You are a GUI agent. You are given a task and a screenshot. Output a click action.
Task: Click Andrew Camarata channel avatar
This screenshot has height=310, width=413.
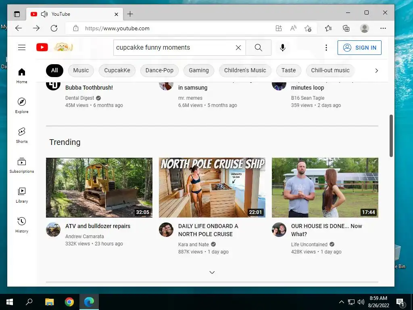53,230
